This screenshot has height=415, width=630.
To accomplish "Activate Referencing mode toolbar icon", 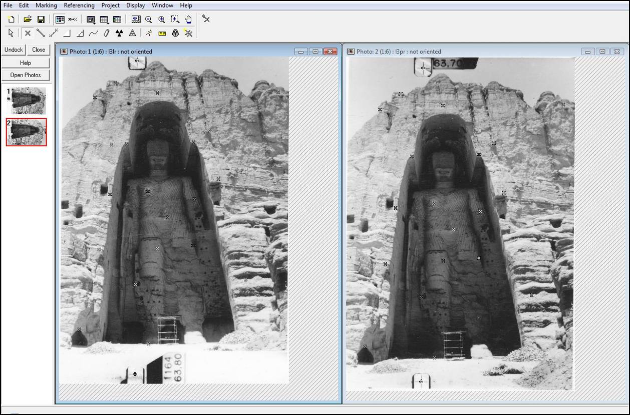I will (73, 20).
